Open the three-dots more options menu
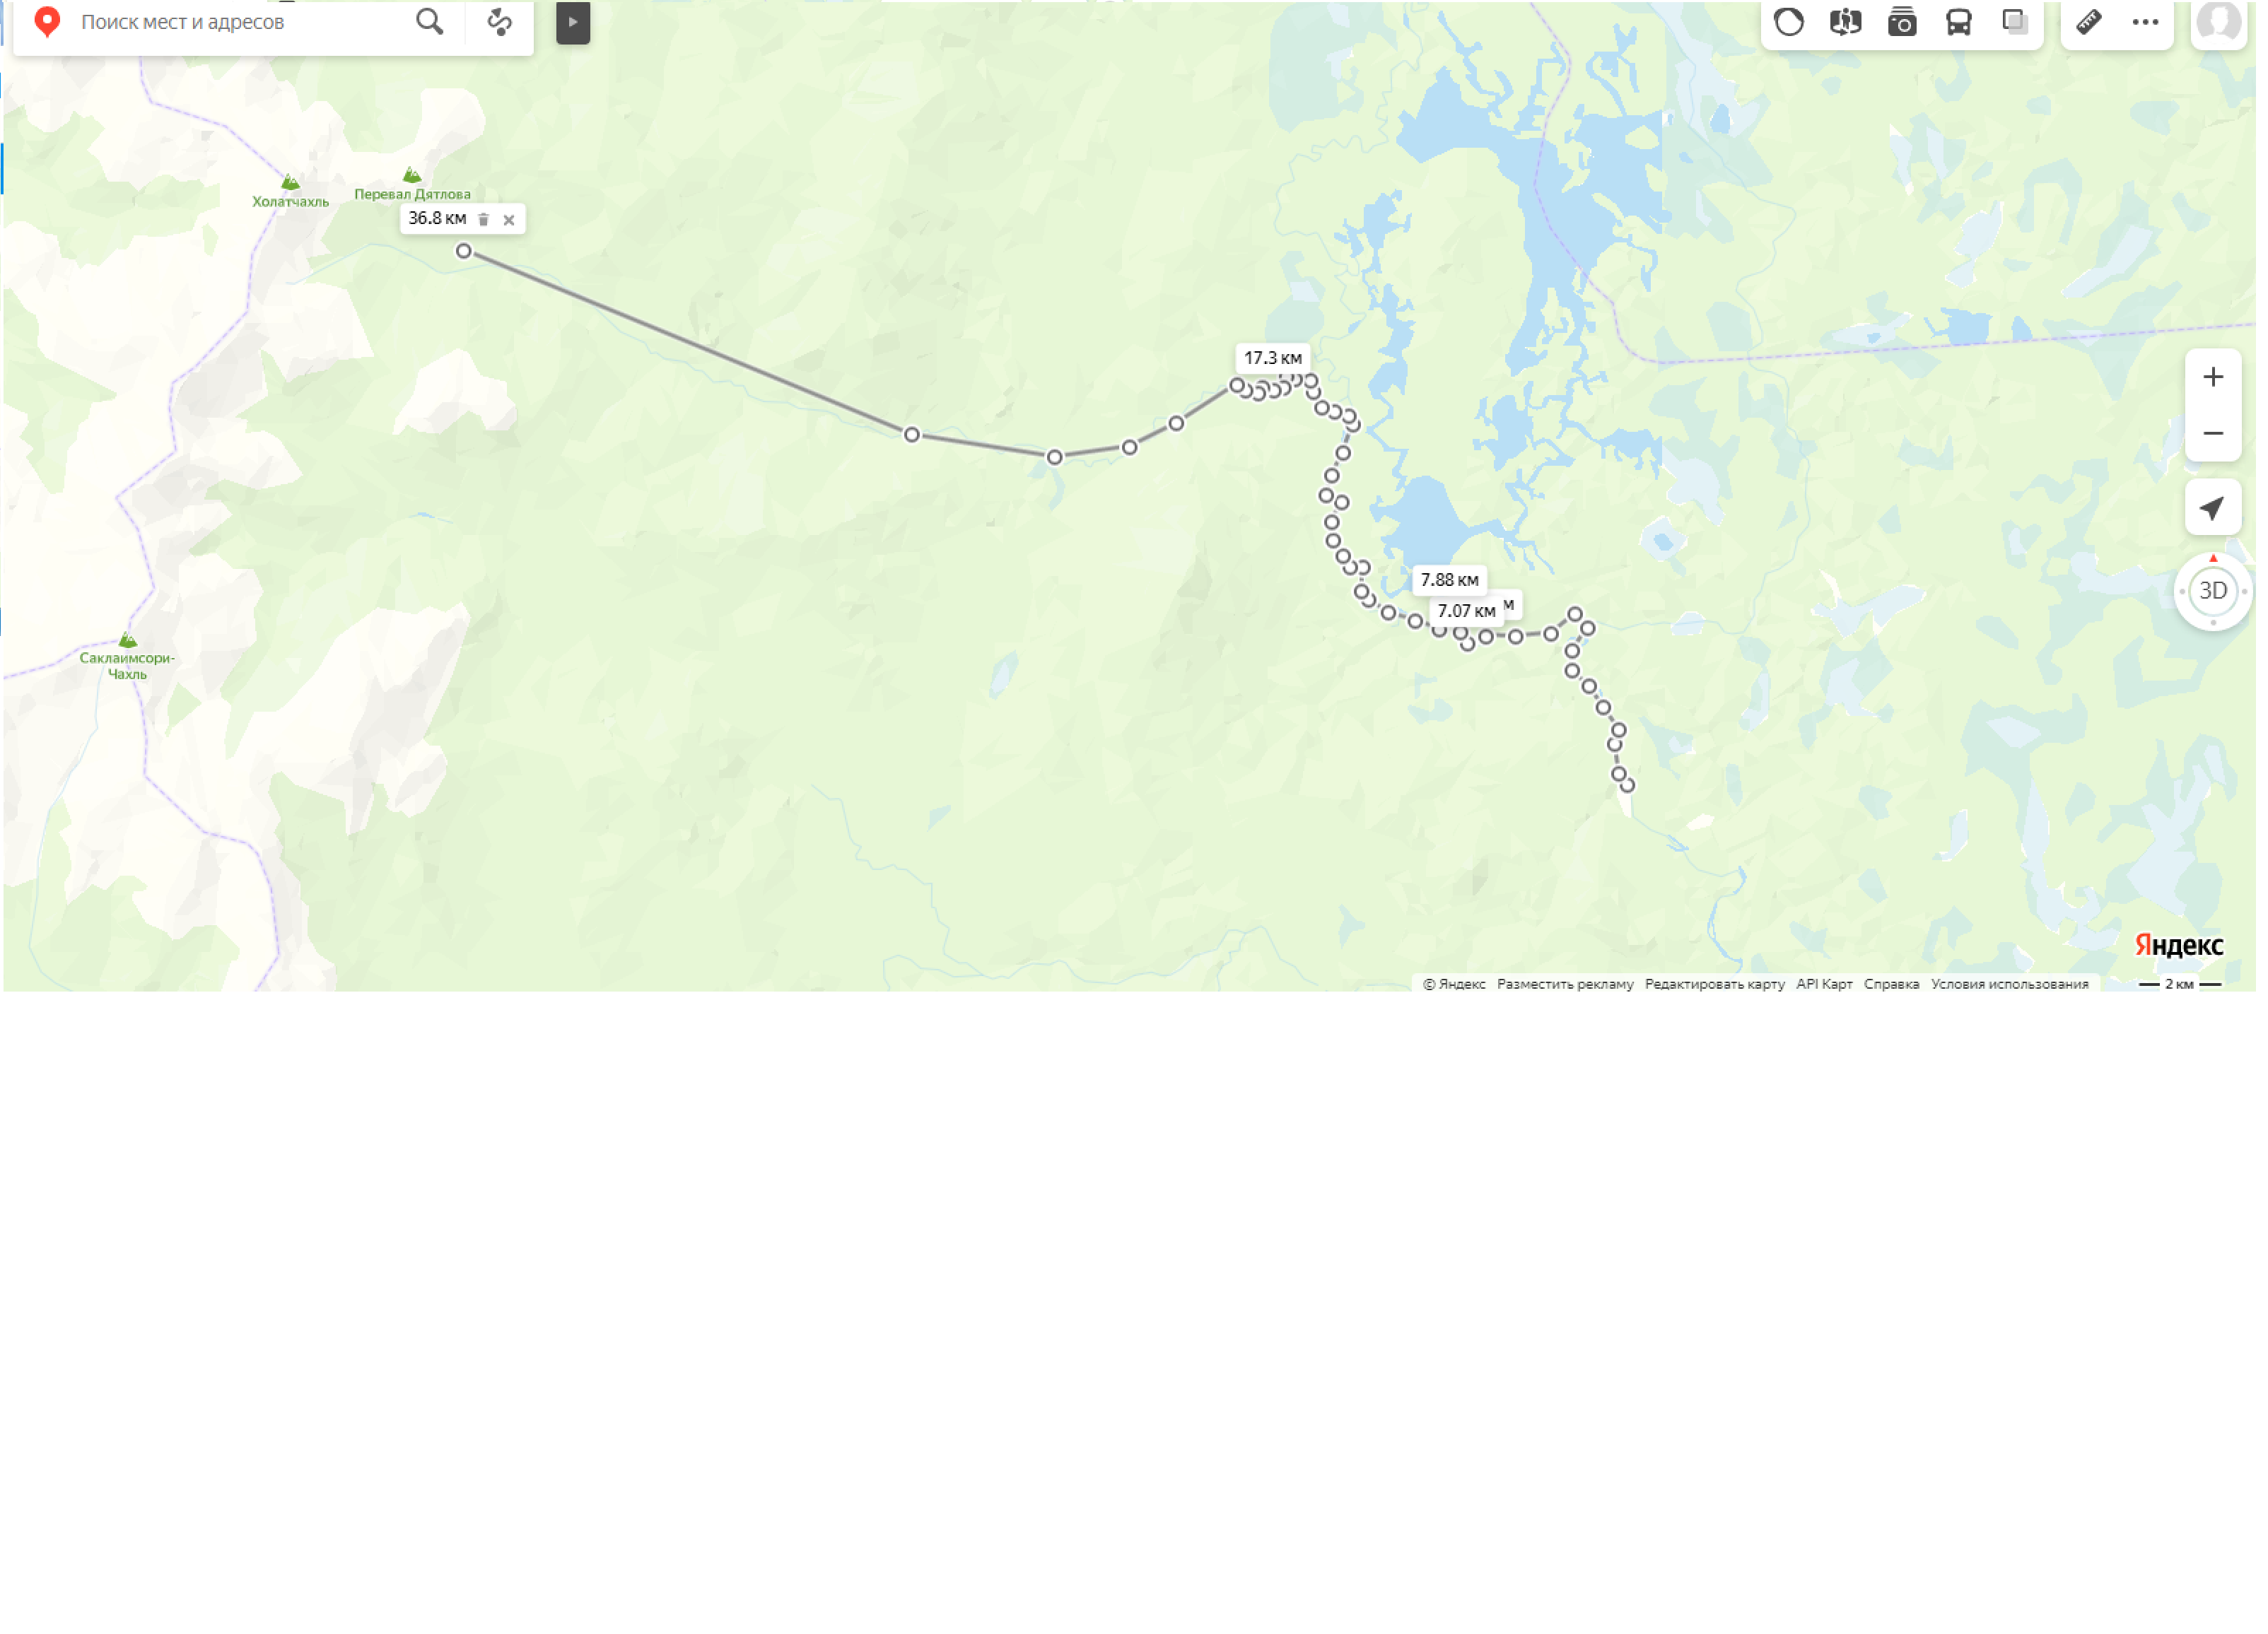Viewport: 2268px width, 1634px height. click(x=2147, y=21)
